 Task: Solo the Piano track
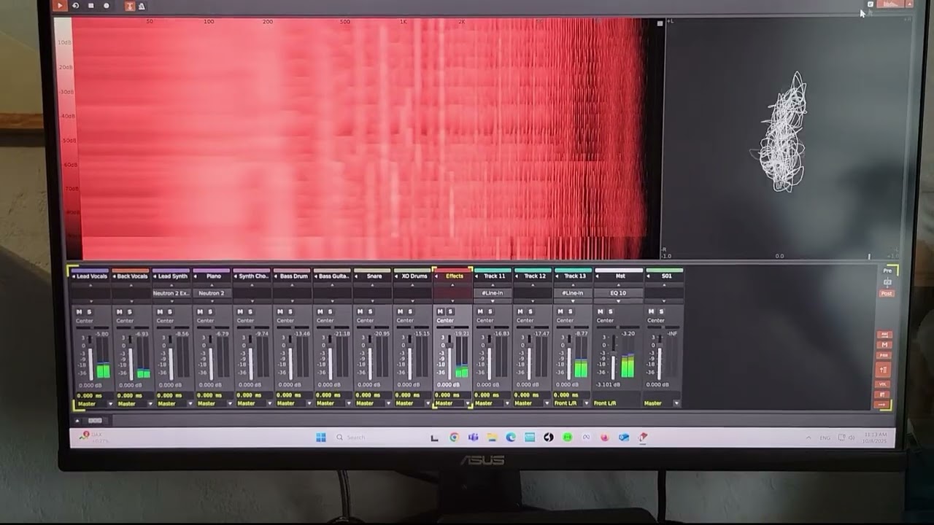coord(209,312)
